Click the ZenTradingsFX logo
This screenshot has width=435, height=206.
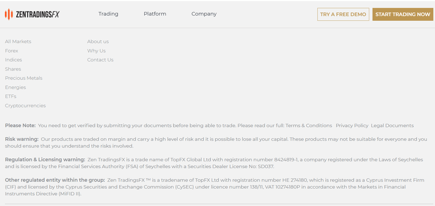point(32,14)
